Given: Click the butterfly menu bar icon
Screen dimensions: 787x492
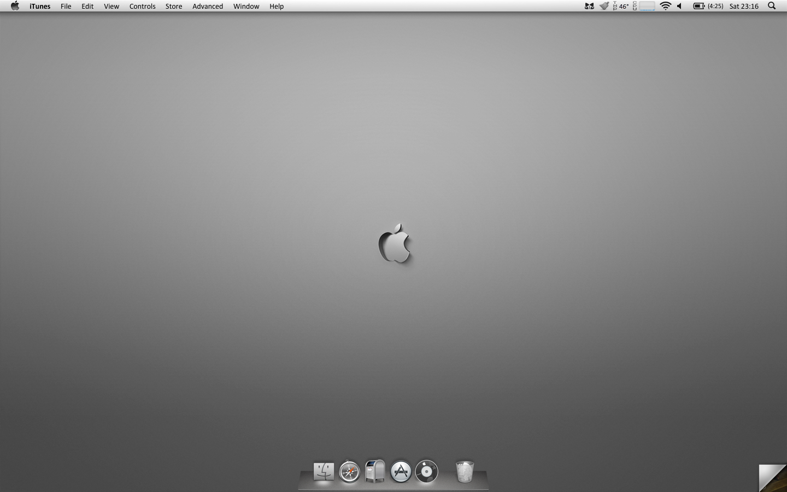Looking at the screenshot, I should (x=589, y=6).
